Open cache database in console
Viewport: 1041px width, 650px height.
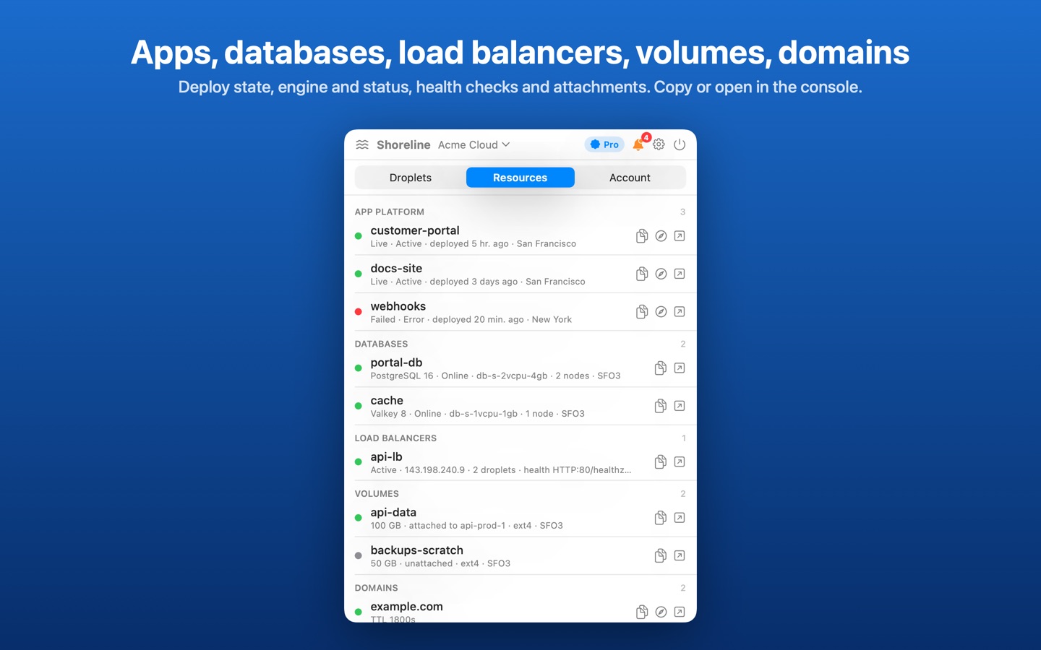[680, 406]
